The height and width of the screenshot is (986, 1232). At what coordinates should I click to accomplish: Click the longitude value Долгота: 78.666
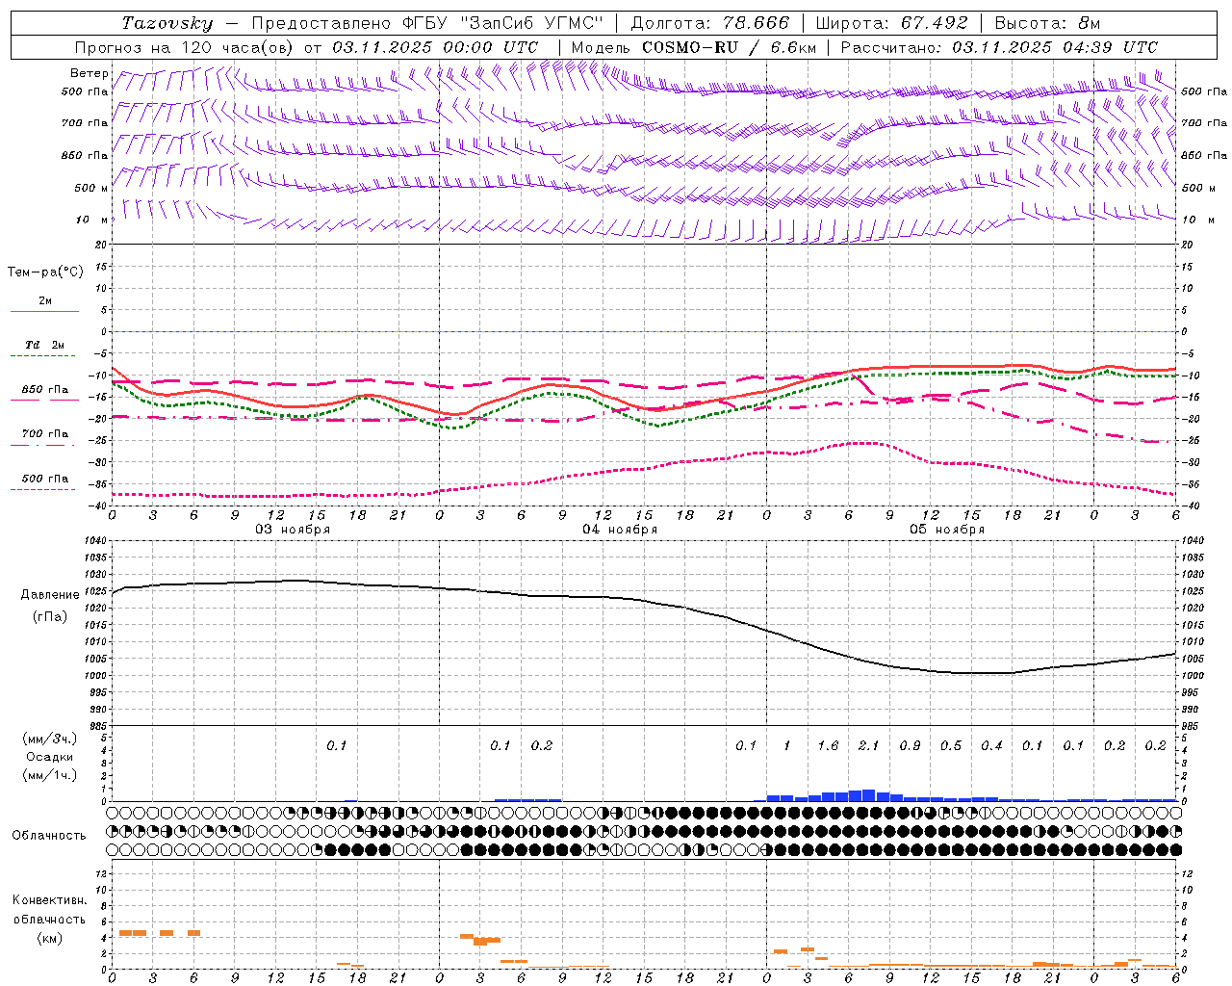(x=709, y=23)
